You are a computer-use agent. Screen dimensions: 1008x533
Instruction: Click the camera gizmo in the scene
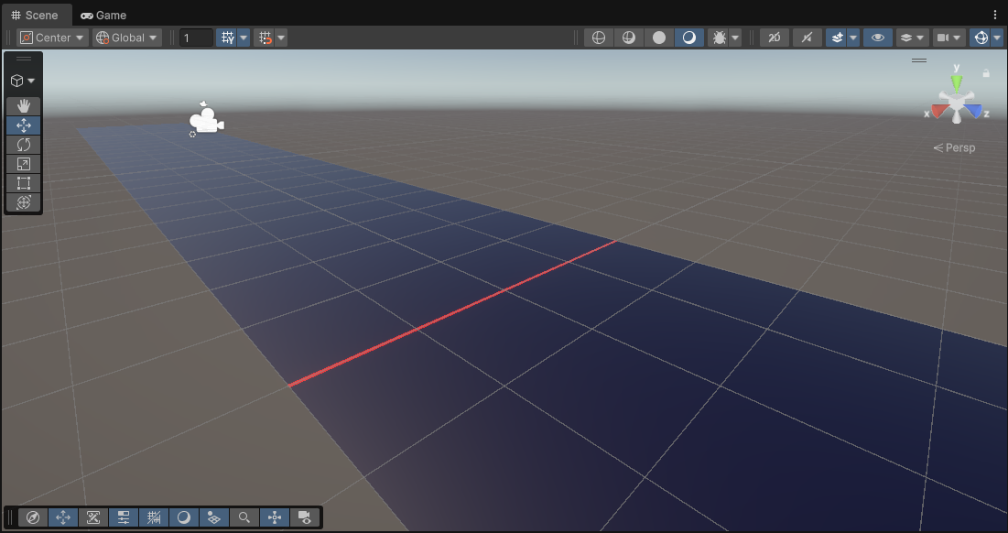click(x=206, y=120)
